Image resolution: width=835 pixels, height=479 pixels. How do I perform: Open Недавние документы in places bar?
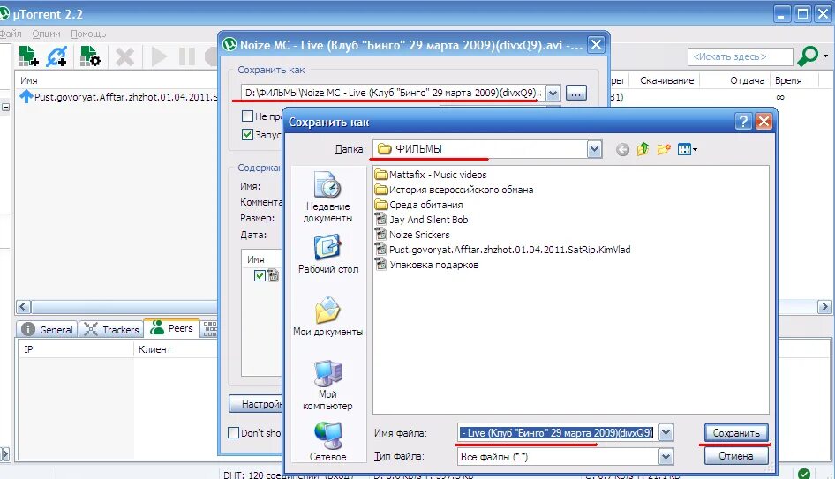[x=327, y=198]
